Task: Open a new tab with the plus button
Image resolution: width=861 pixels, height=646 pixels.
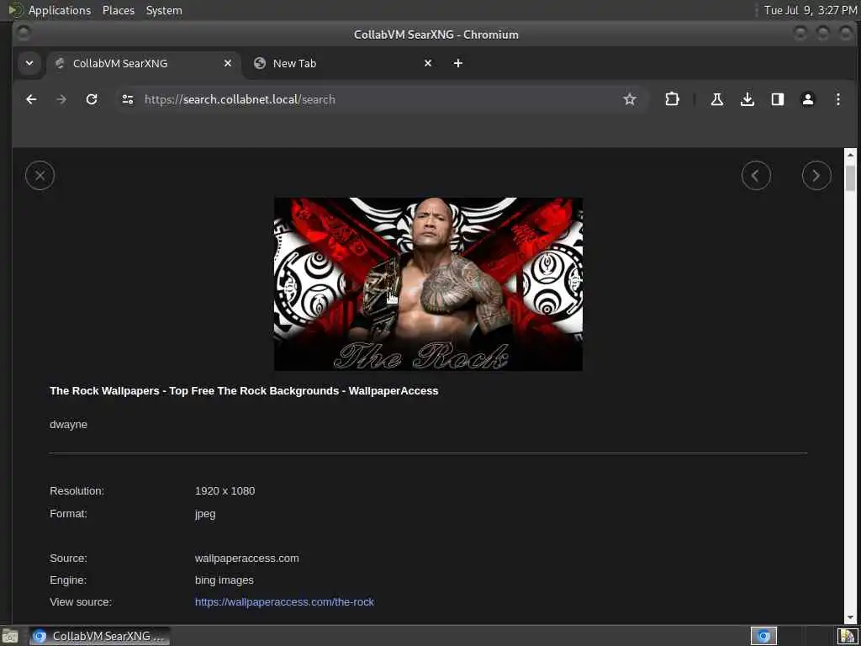Action: [458, 63]
